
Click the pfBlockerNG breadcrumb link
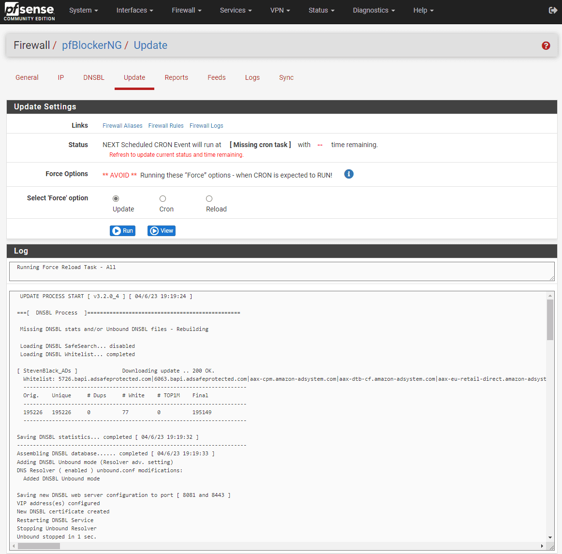(92, 45)
